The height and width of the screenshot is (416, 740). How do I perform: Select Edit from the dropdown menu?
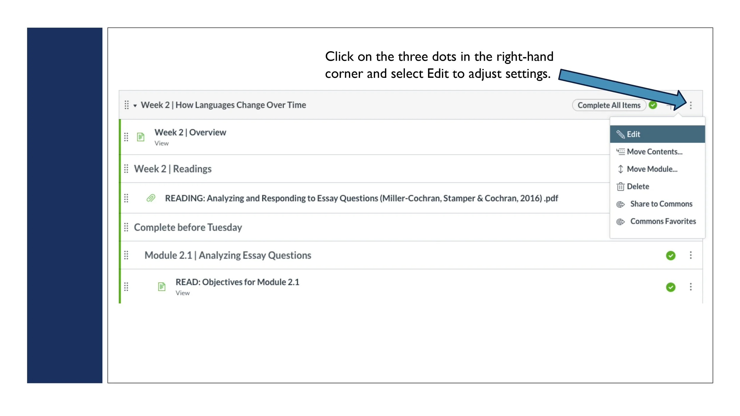(633, 134)
